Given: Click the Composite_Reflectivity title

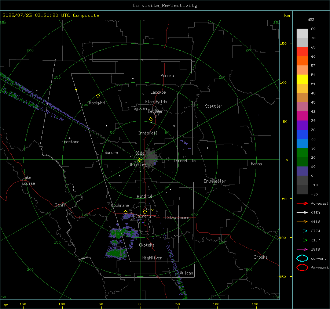Looking at the screenshot, I should (165, 6).
